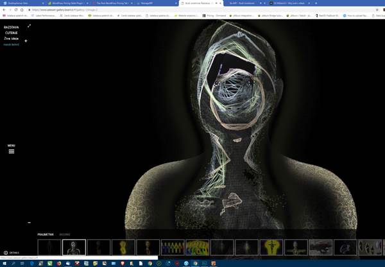Click the minus zoom-out icon
The image size is (385, 267).
29,223
